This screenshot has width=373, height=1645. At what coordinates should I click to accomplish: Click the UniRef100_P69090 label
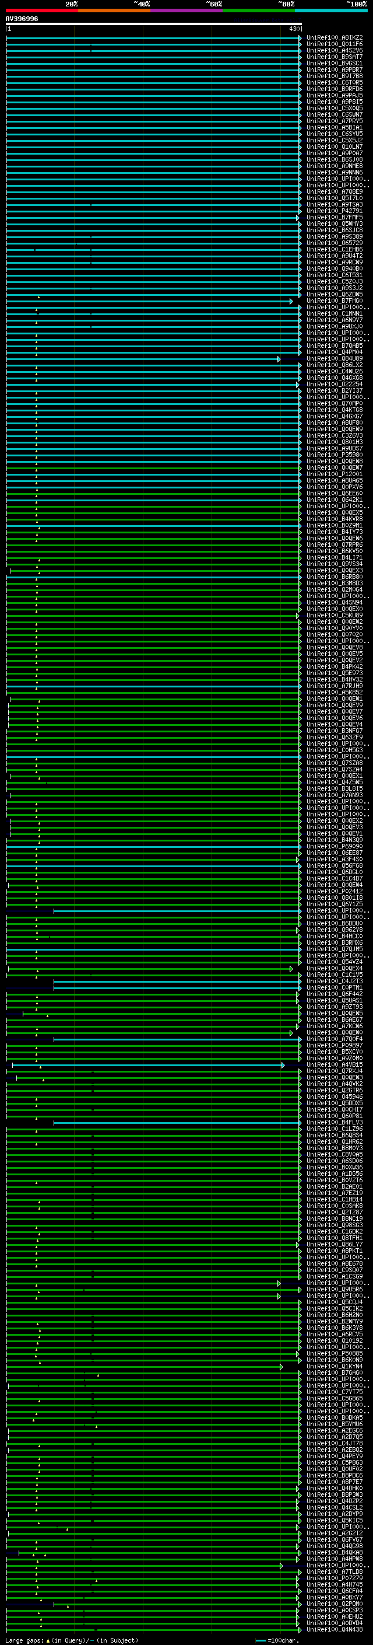pos(335,846)
